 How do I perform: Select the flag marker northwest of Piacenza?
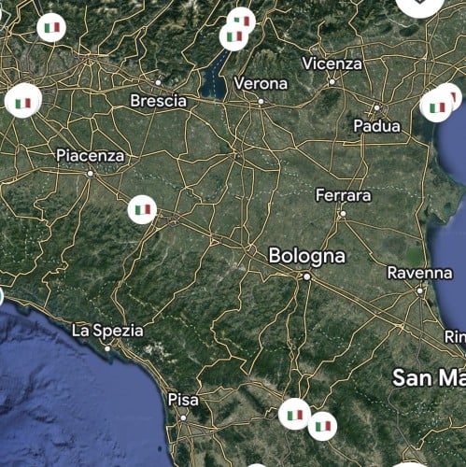[x=23, y=102]
